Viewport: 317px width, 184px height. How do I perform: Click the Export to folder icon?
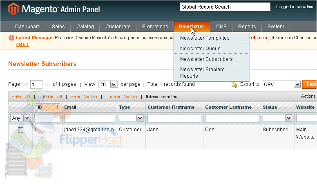coord(234,85)
